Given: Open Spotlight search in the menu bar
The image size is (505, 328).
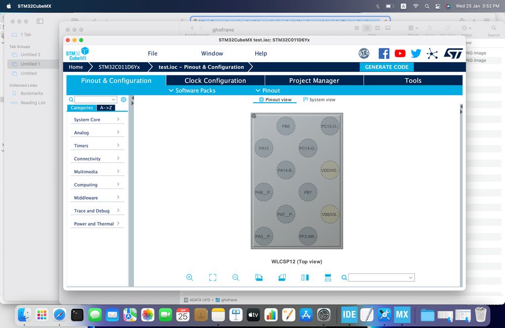Looking at the screenshot, I should [427, 6].
